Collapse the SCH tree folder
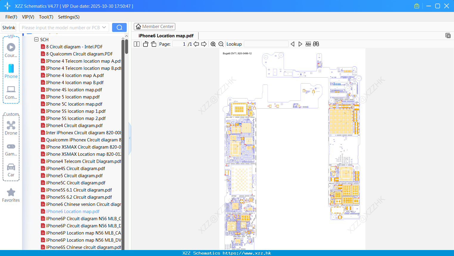The width and height of the screenshot is (454, 256). (x=36, y=39)
